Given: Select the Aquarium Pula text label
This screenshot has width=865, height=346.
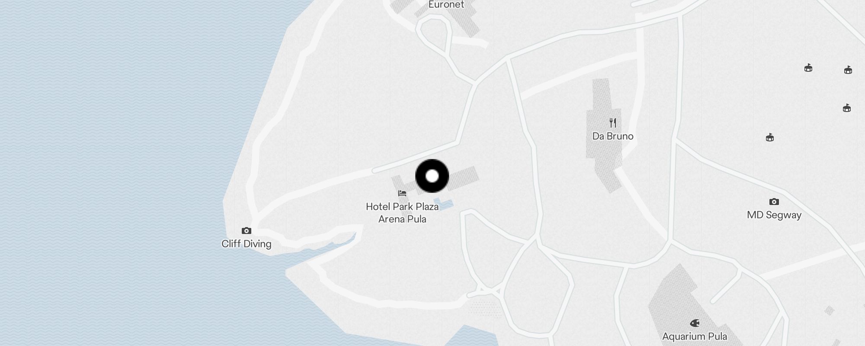Looking at the screenshot, I should pyautogui.click(x=695, y=336).
